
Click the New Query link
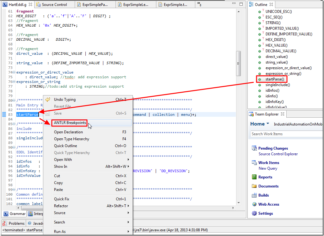click(x=267, y=168)
